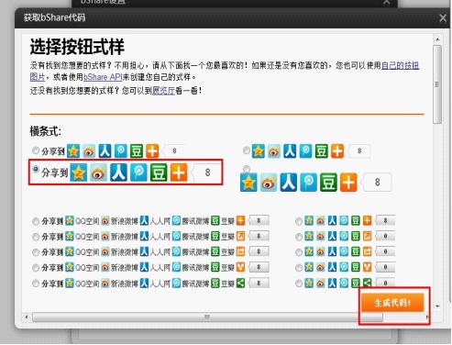Click large Douban icon in right style

[x=328, y=183]
